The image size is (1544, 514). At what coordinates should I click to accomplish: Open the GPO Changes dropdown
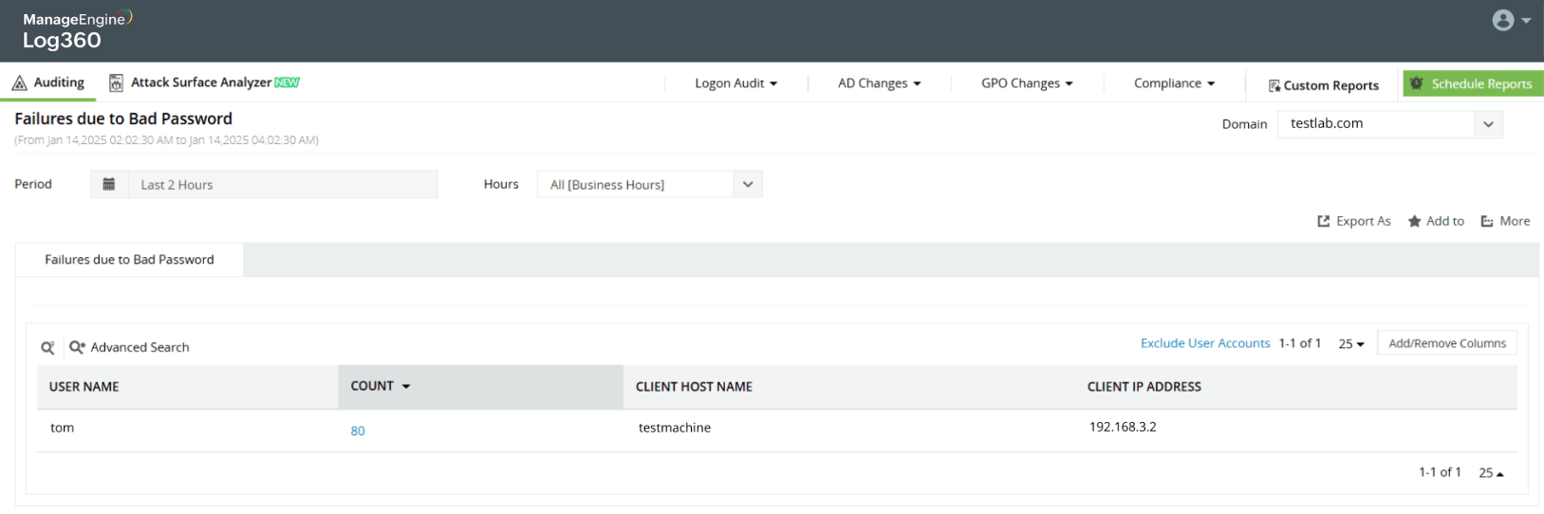1027,83
